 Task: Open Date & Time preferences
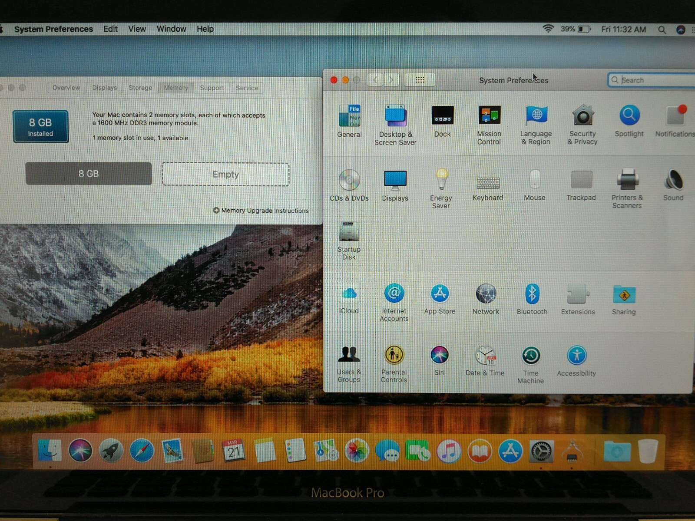485,361
